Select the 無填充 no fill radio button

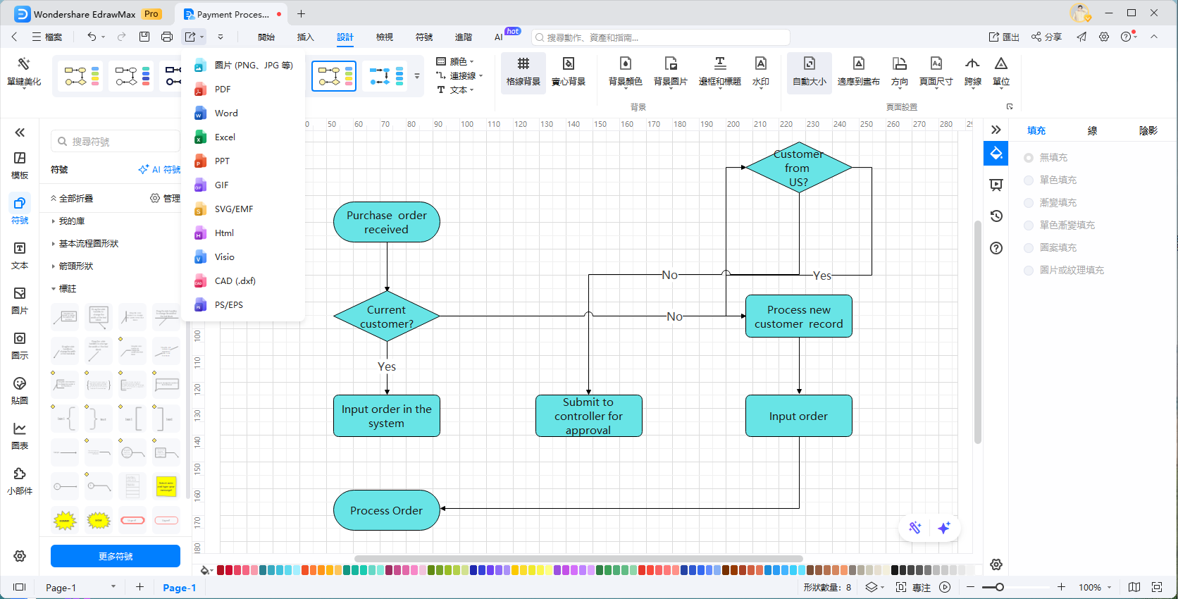(1029, 158)
